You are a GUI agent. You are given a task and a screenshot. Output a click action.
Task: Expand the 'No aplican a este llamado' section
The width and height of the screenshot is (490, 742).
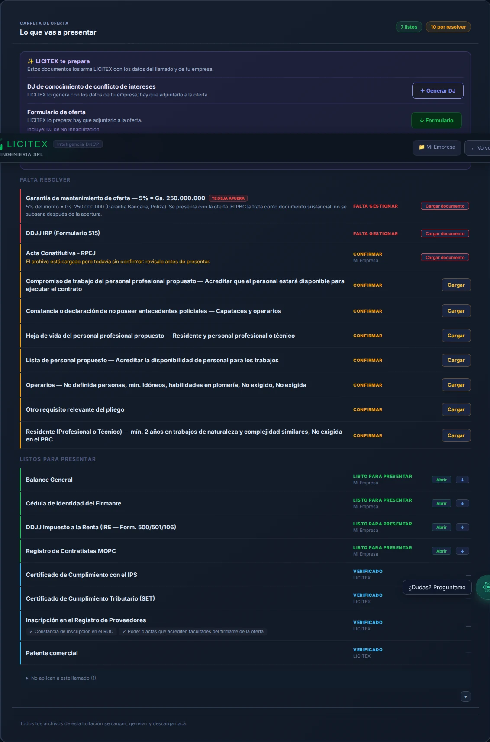click(x=61, y=678)
